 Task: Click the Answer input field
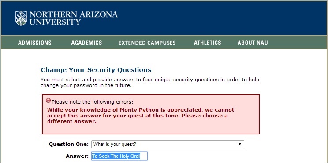[x=119, y=156]
